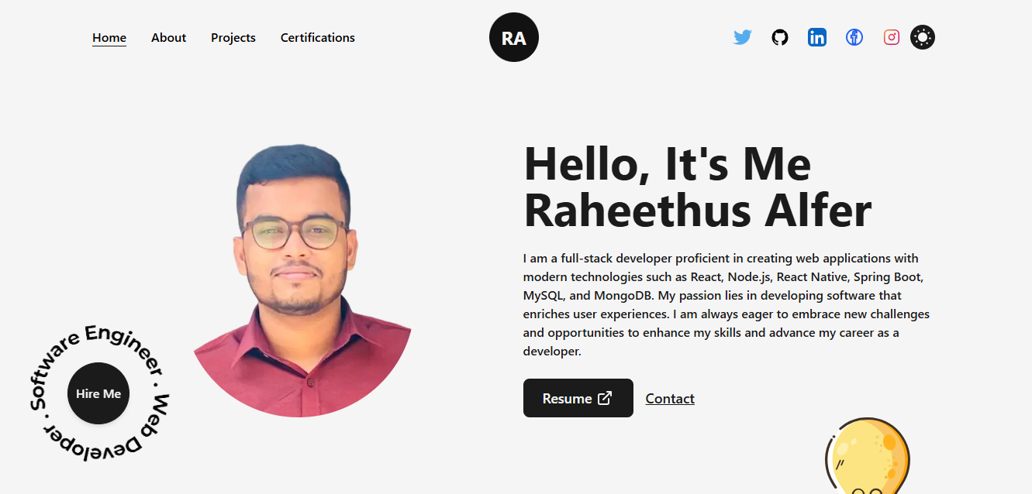The width and height of the screenshot is (1032, 494).
Task: Navigate to the Projects page
Action: point(233,37)
